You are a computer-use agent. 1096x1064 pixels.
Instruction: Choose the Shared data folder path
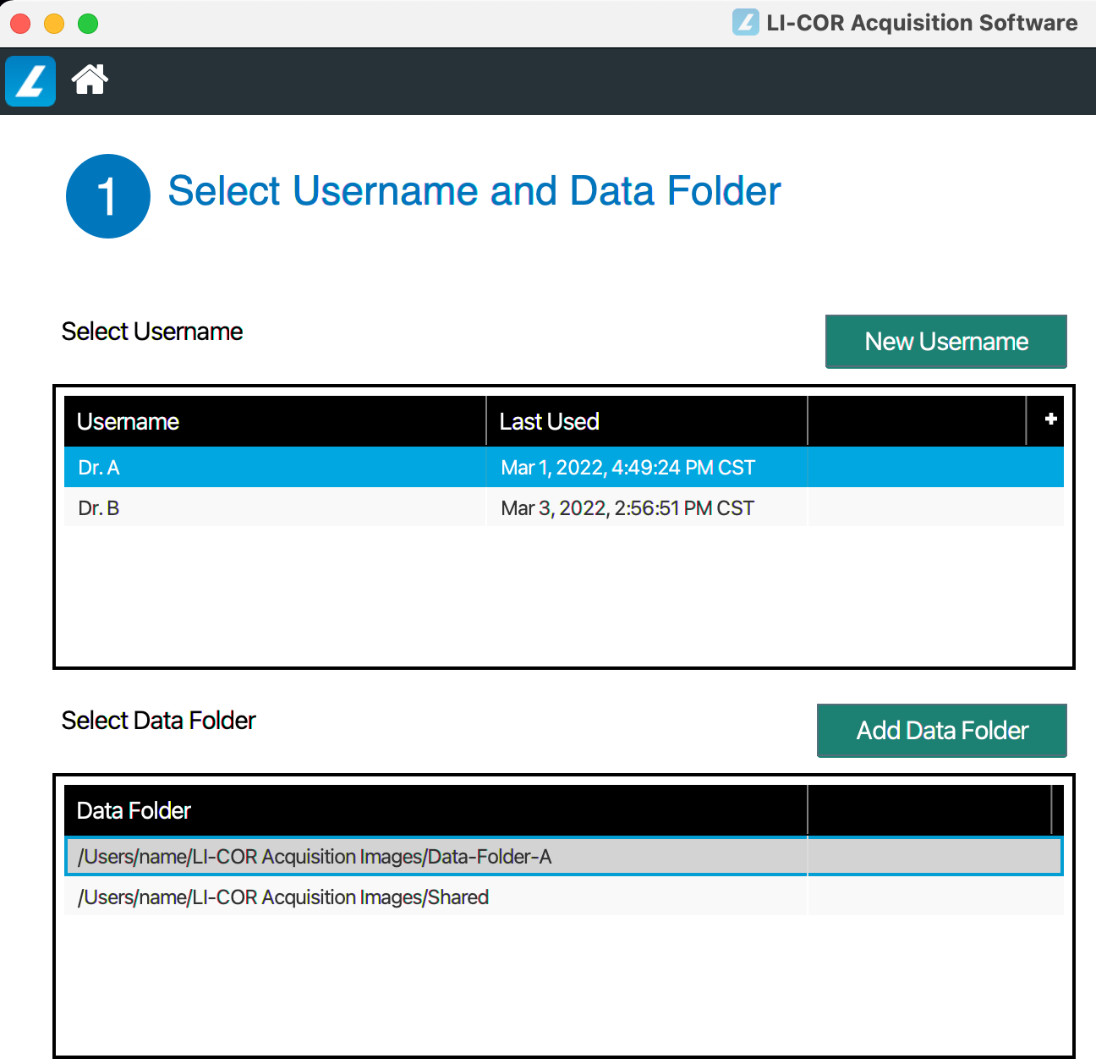tap(283, 897)
